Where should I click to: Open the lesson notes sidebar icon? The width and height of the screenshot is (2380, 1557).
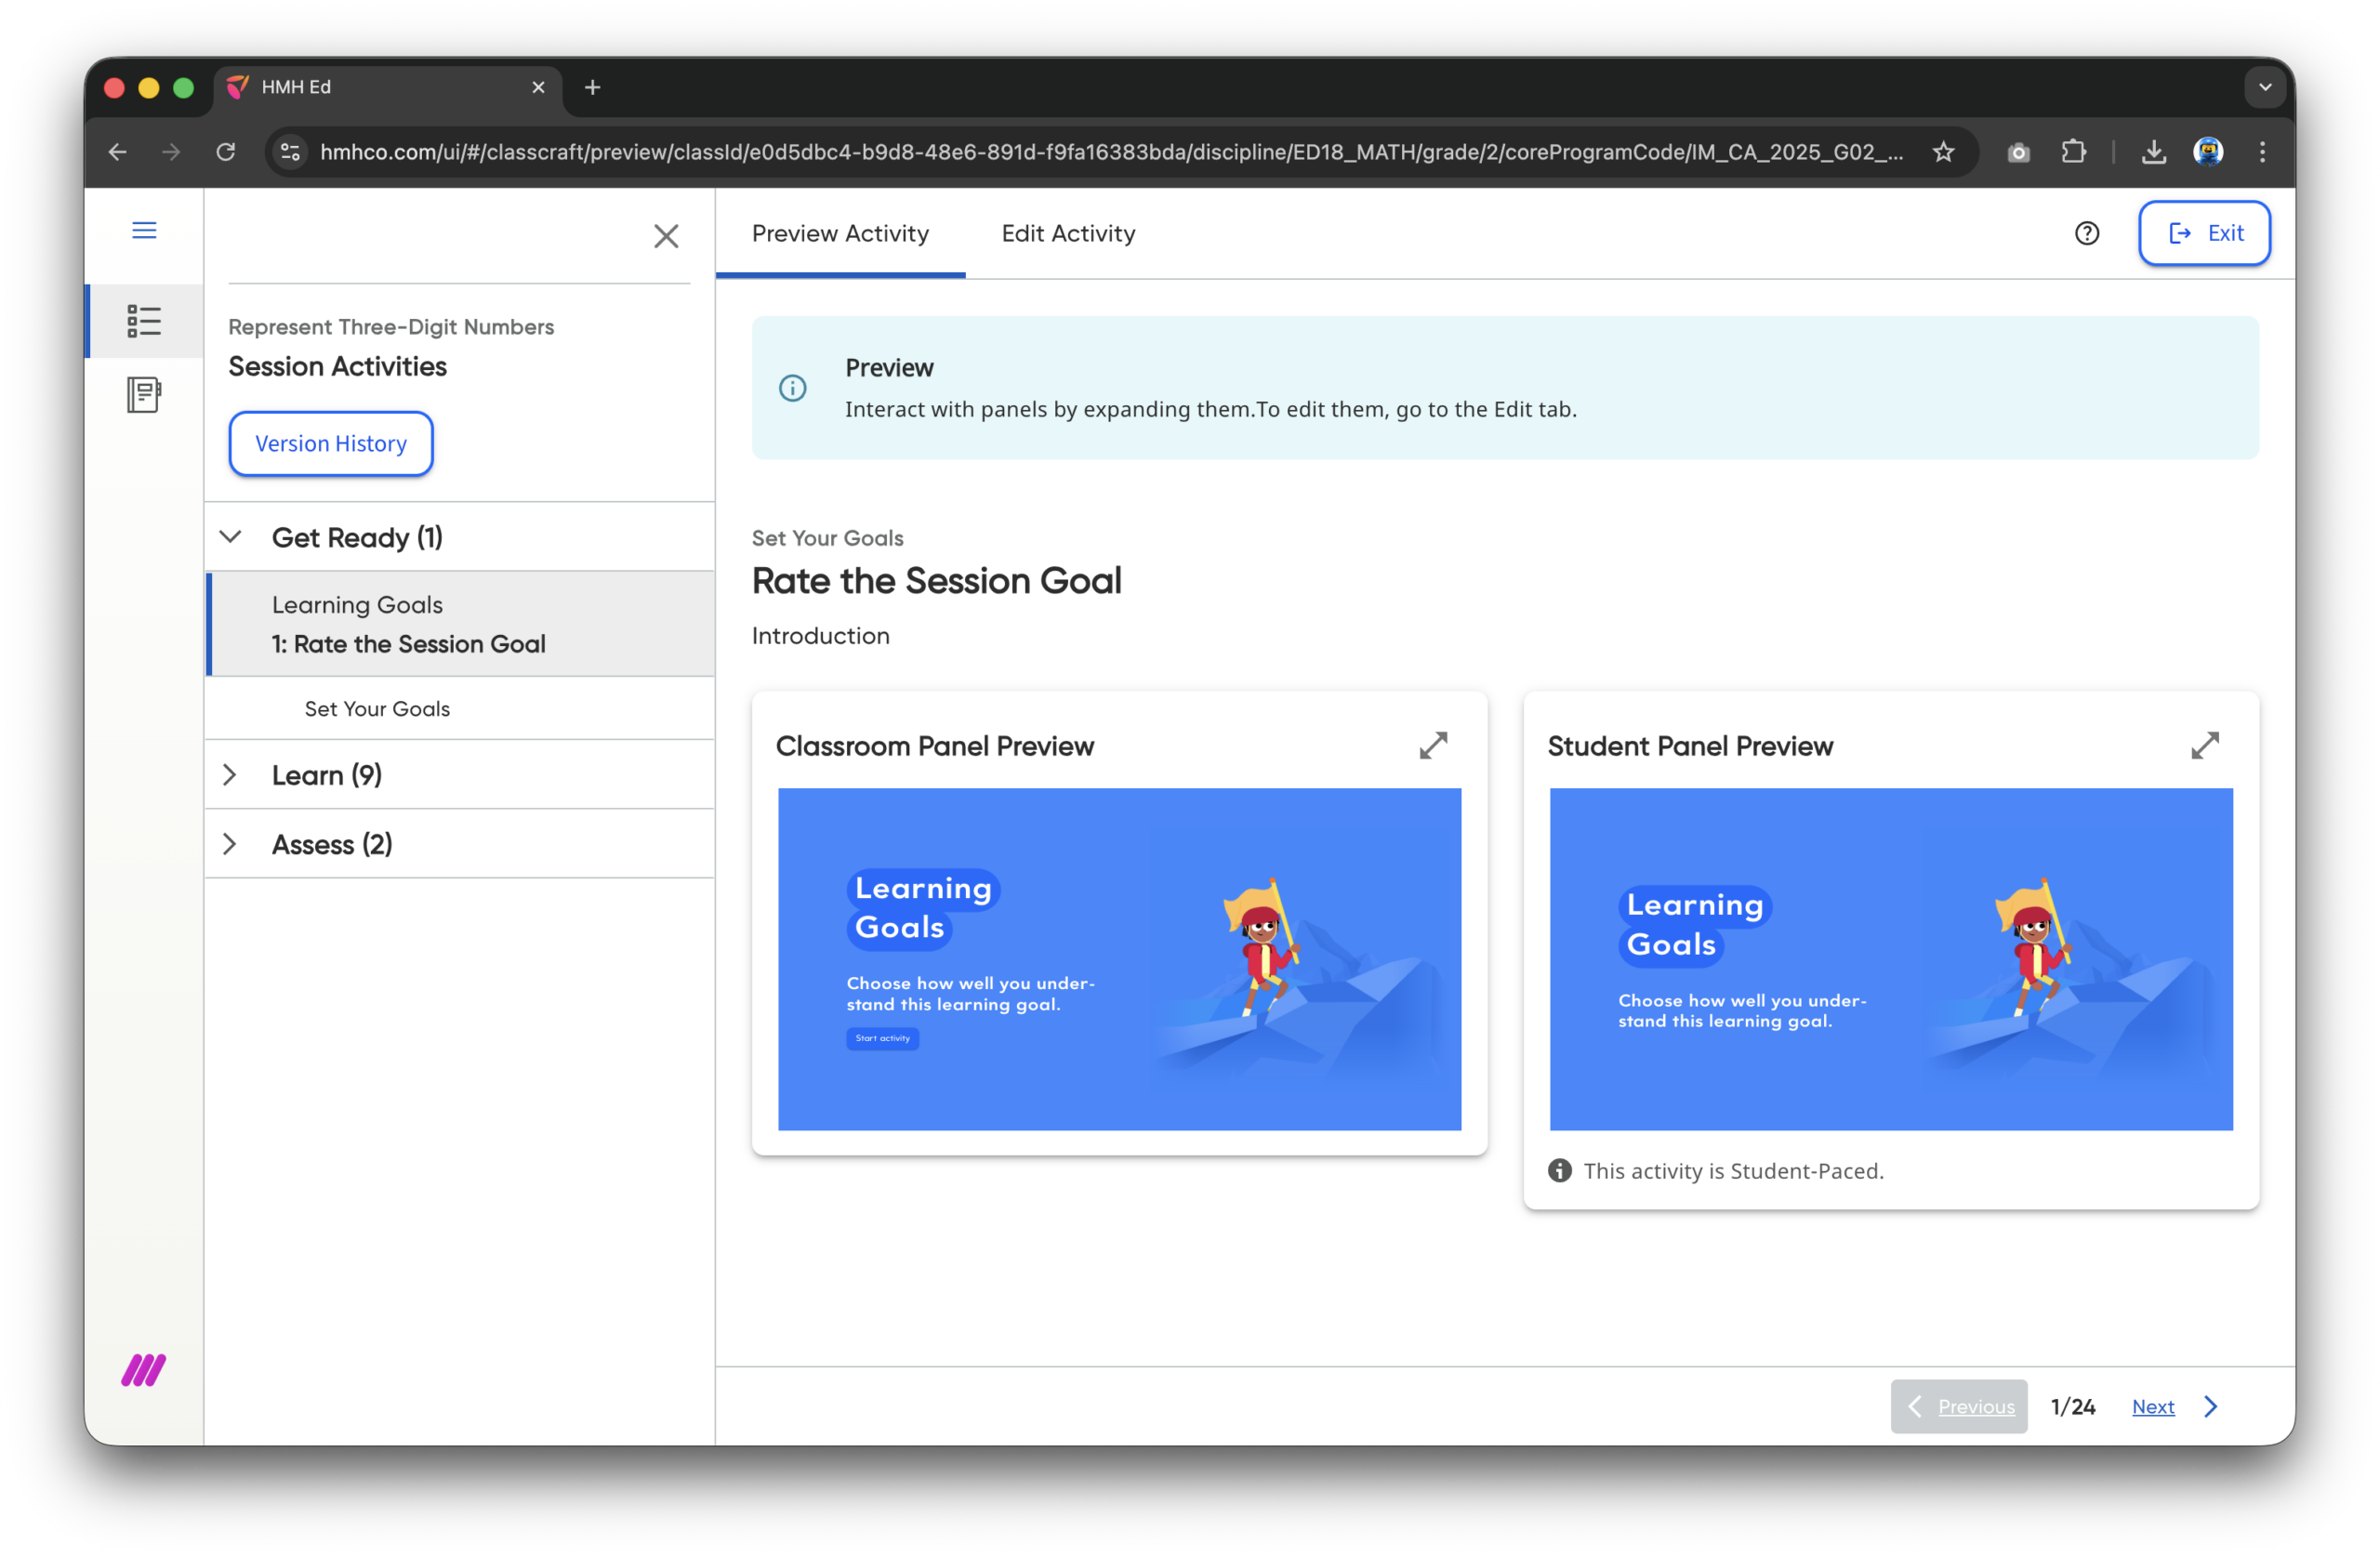point(144,394)
